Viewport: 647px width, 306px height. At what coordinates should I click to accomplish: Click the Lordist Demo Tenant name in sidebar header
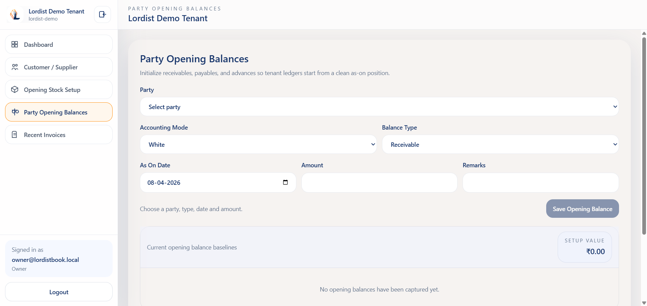56,11
